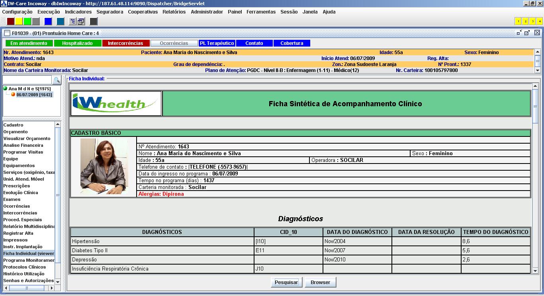Click the CID_10 column header
Viewport: 544px width, 296px height.
(x=288, y=232)
